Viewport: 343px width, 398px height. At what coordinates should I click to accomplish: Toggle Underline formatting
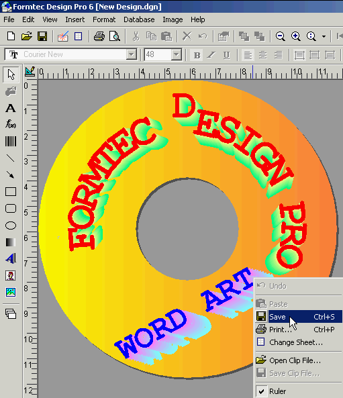coord(226,55)
